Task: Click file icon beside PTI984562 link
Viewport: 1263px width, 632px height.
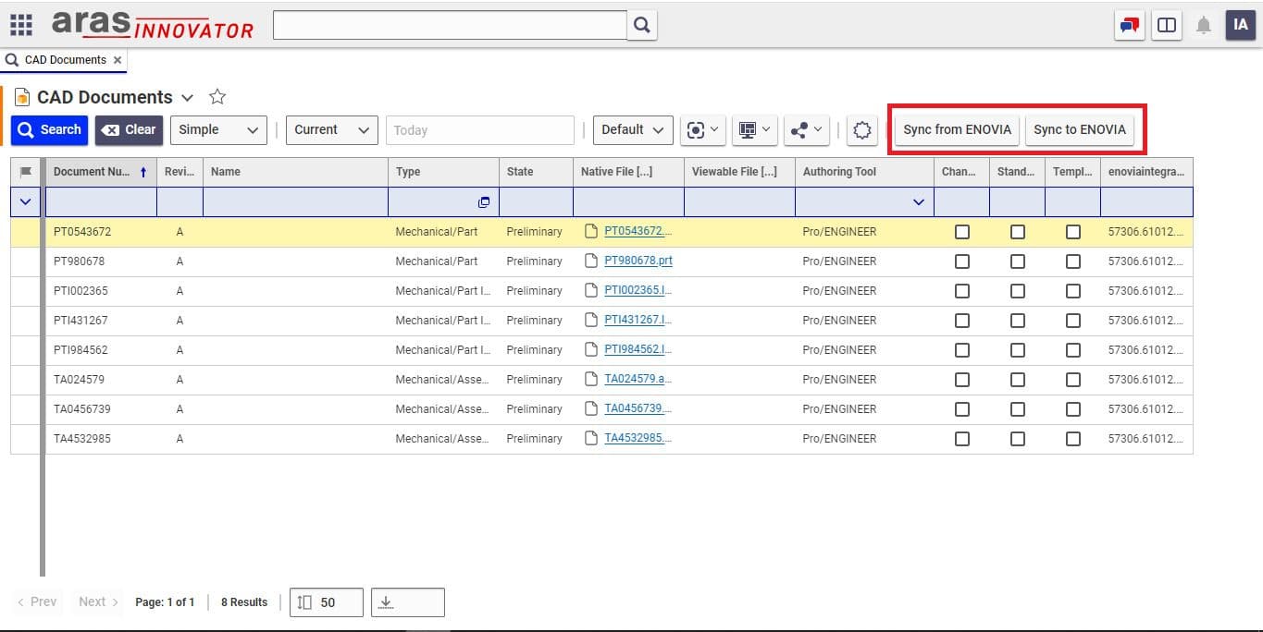Action: point(591,350)
